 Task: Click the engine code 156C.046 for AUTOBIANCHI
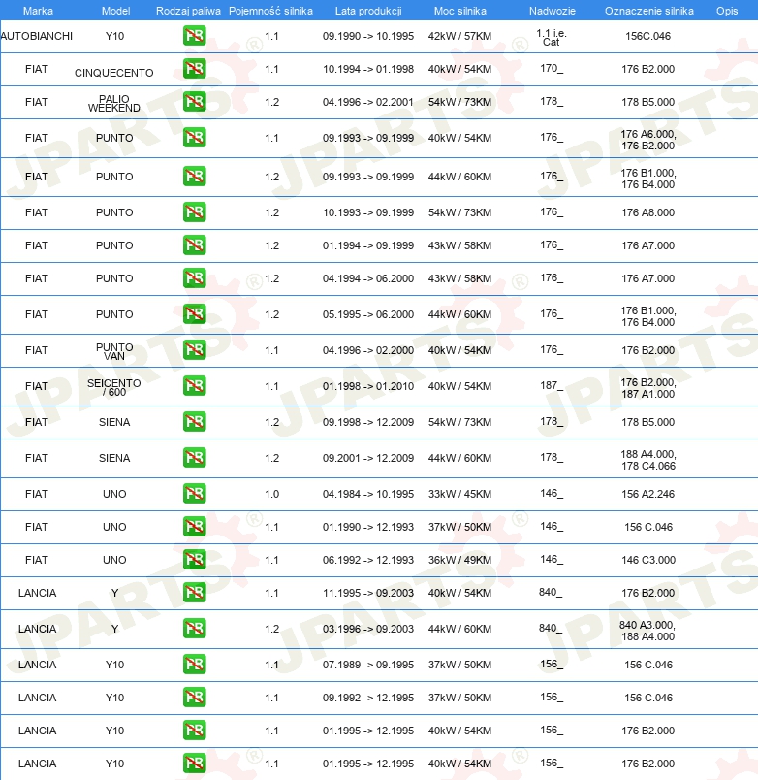[648, 36]
